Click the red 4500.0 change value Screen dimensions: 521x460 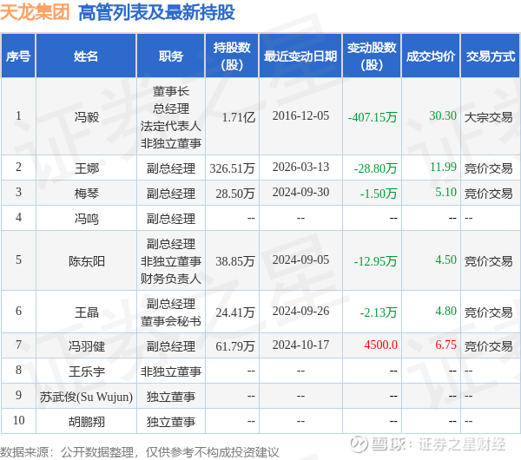381,345
